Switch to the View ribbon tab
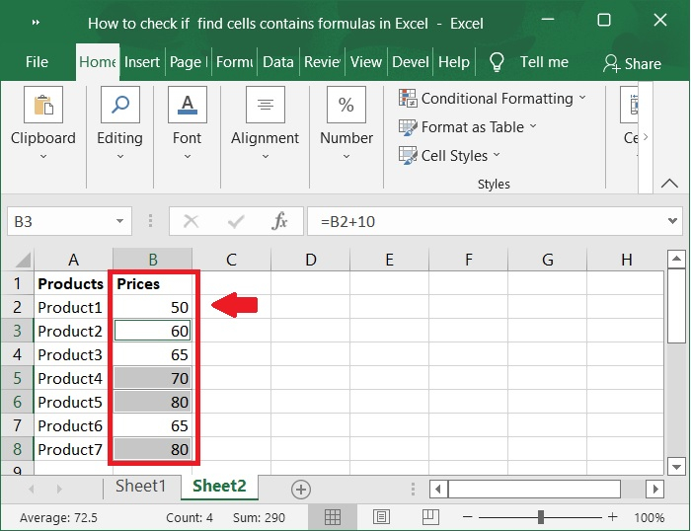 [x=366, y=62]
